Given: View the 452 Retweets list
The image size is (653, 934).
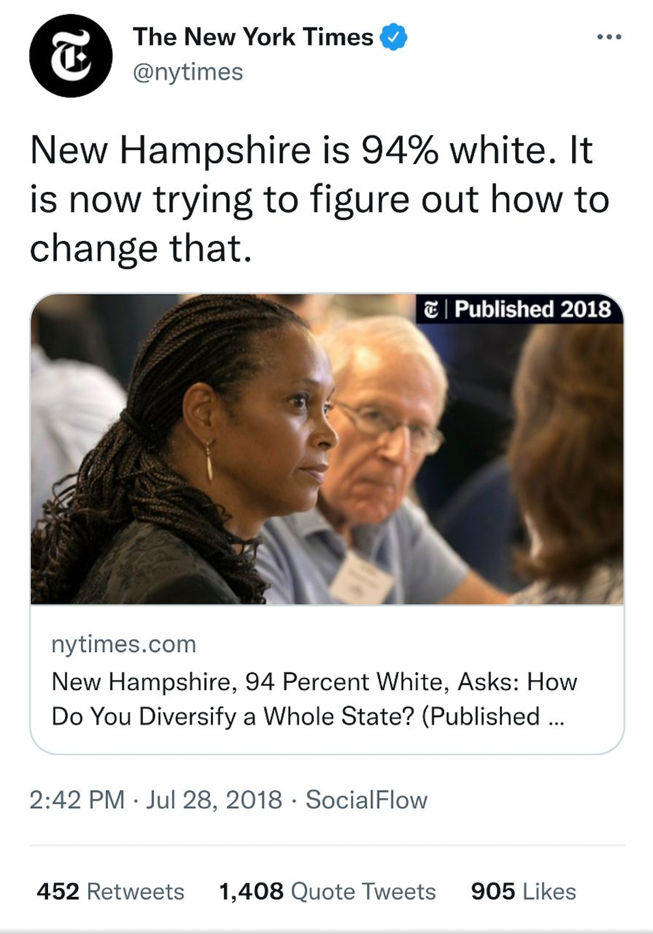Looking at the screenshot, I should click(x=110, y=892).
